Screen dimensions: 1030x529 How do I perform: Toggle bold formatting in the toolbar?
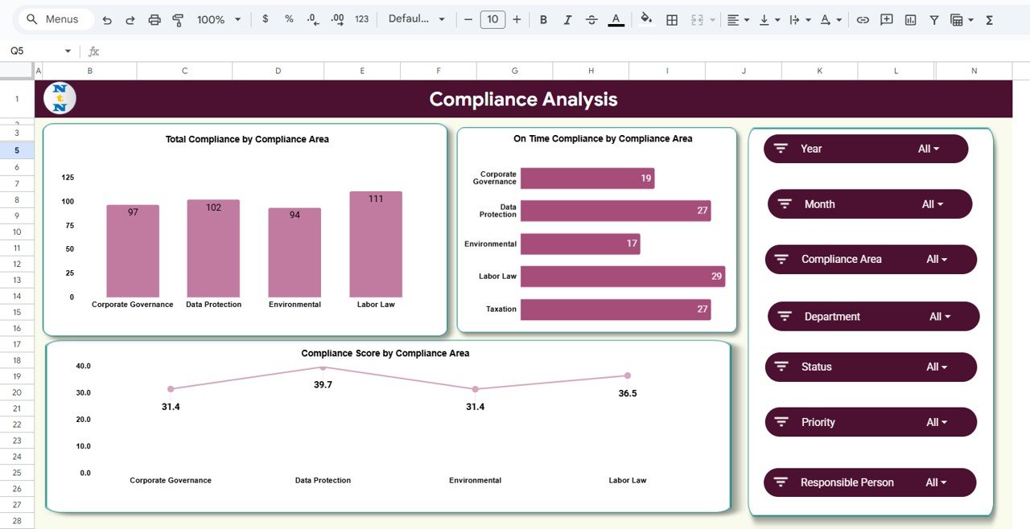(543, 19)
